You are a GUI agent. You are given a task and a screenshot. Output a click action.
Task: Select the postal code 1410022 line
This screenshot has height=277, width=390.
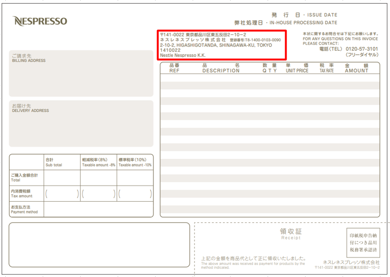[170, 50]
